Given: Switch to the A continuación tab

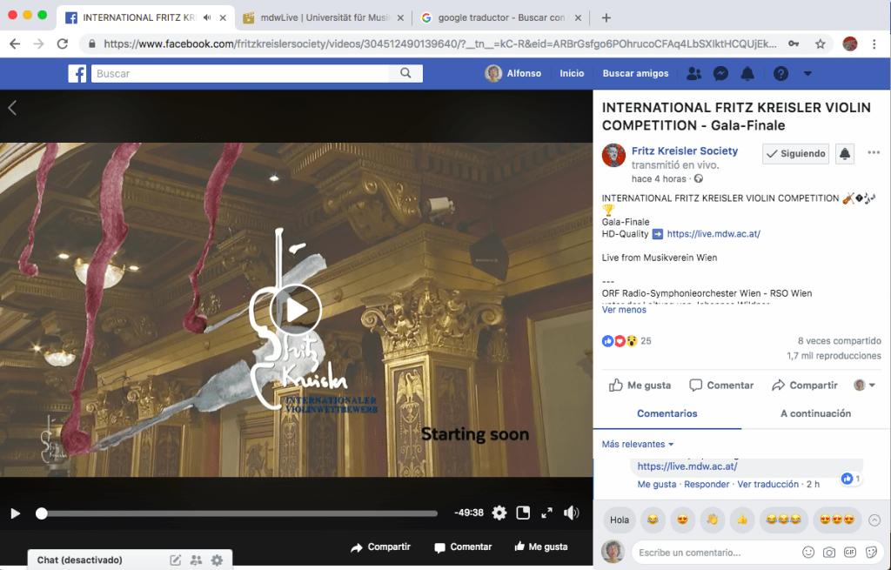Looking at the screenshot, I should 815,413.
